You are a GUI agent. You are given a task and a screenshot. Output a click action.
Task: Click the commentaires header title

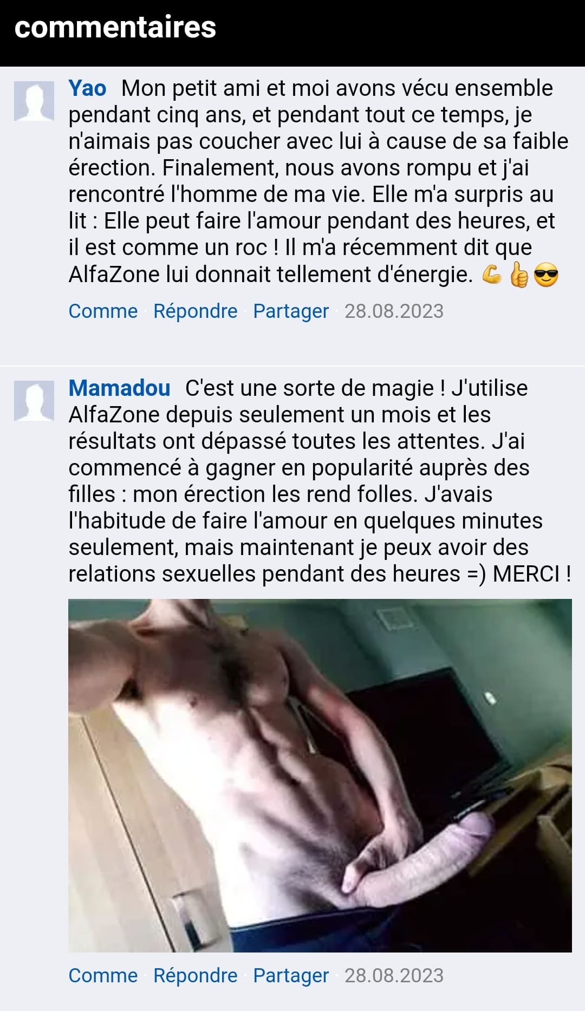tap(115, 27)
